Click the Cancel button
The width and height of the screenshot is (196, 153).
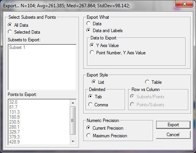173,135
